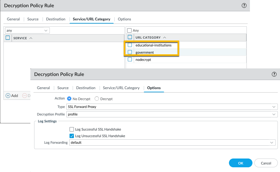Select the No Decrypt action option
This screenshot has width=280, height=172.
click(x=69, y=99)
